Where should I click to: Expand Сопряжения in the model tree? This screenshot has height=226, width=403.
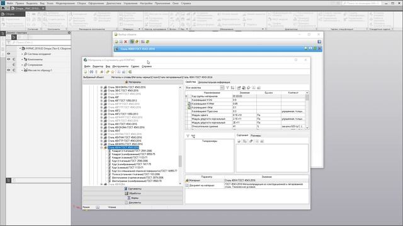click(x=22, y=65)
